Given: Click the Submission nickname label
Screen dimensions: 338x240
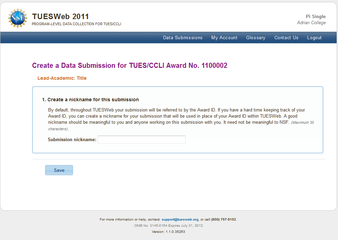Looking at the screenshot, I should pos(72,139).
